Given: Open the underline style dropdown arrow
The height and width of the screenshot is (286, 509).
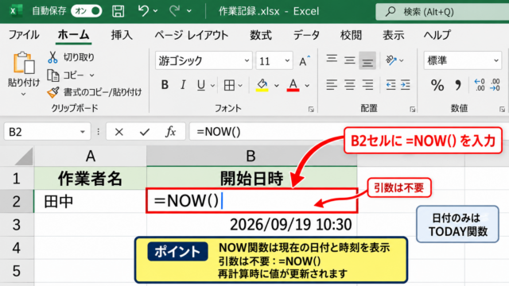Looking at the screenshot, I should click(x=212, y=86).
